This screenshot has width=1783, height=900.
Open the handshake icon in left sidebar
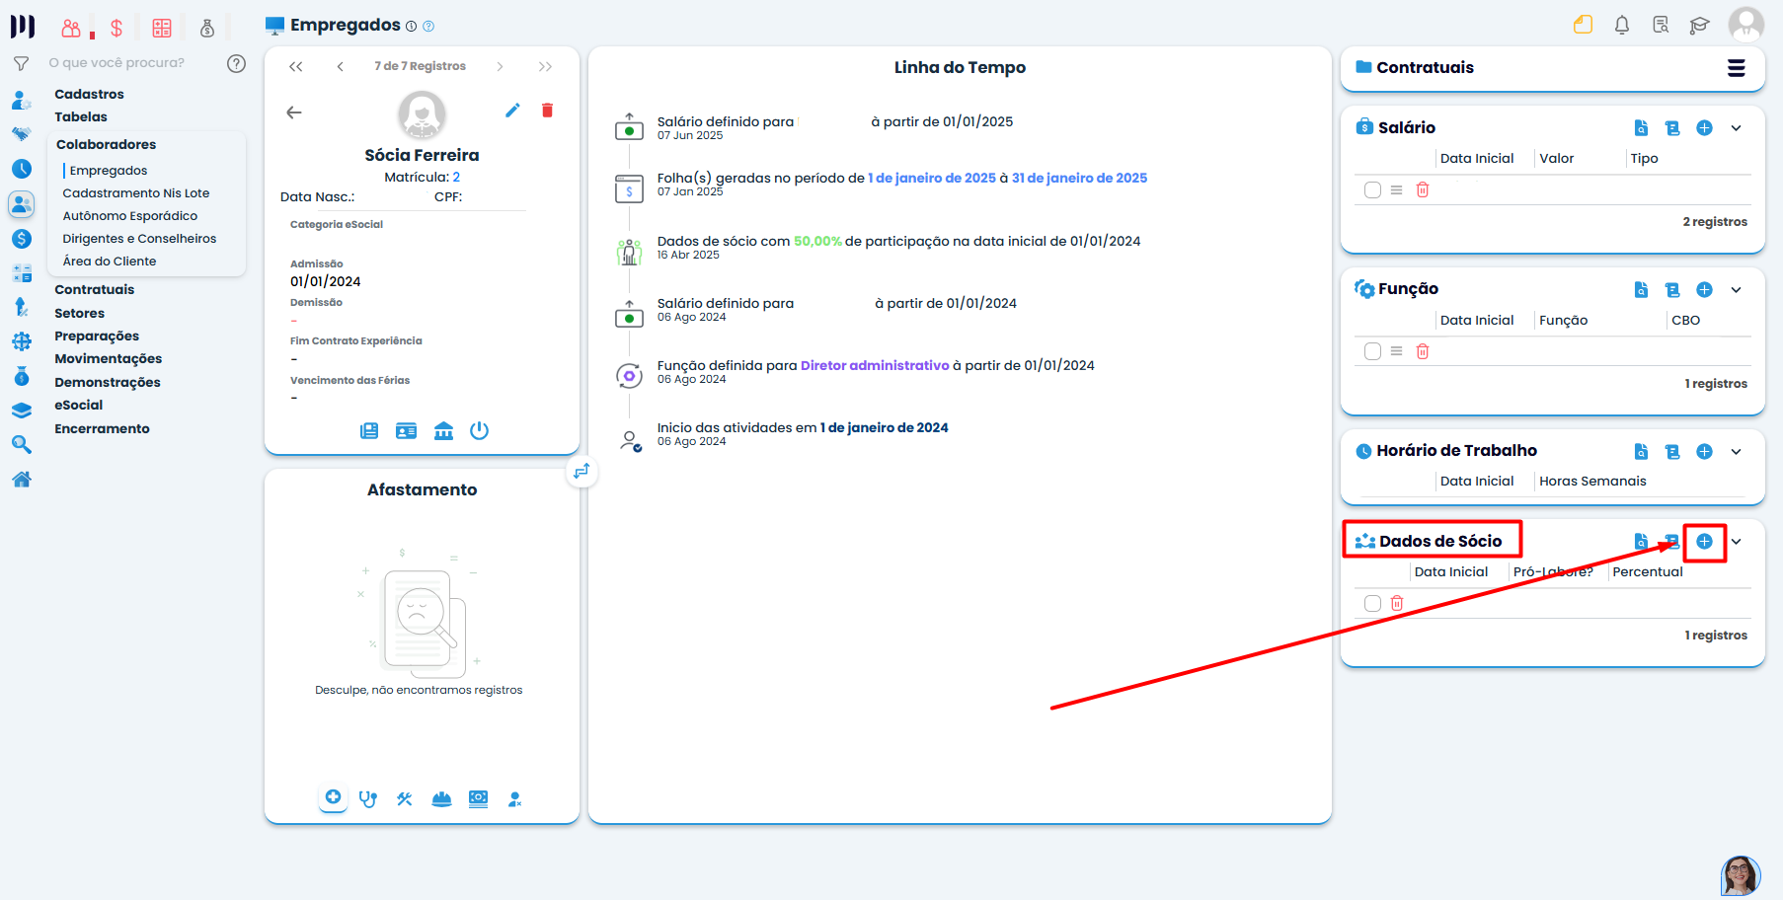22,133
